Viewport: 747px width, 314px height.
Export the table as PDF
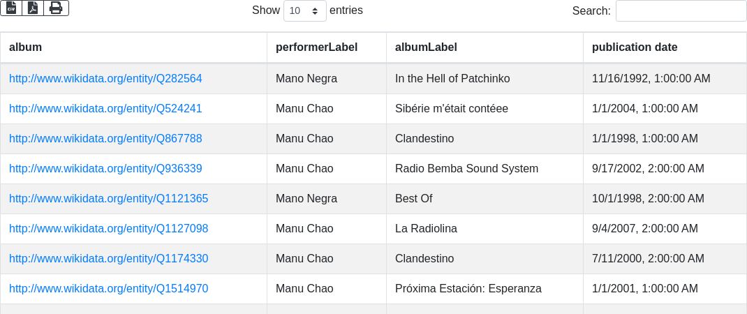pos(33,8)
